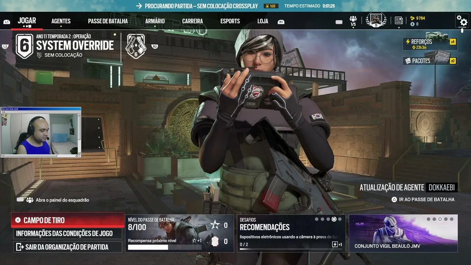This screenshot has height=265, width=471.
Task: Select the fourth page dot on Vigil card
Action: [446, 219]
